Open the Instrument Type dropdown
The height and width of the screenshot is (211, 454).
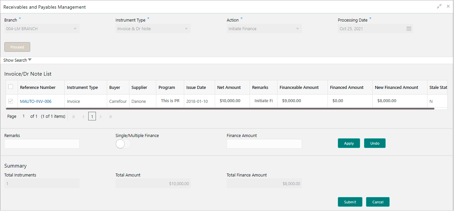click(153, 29)
